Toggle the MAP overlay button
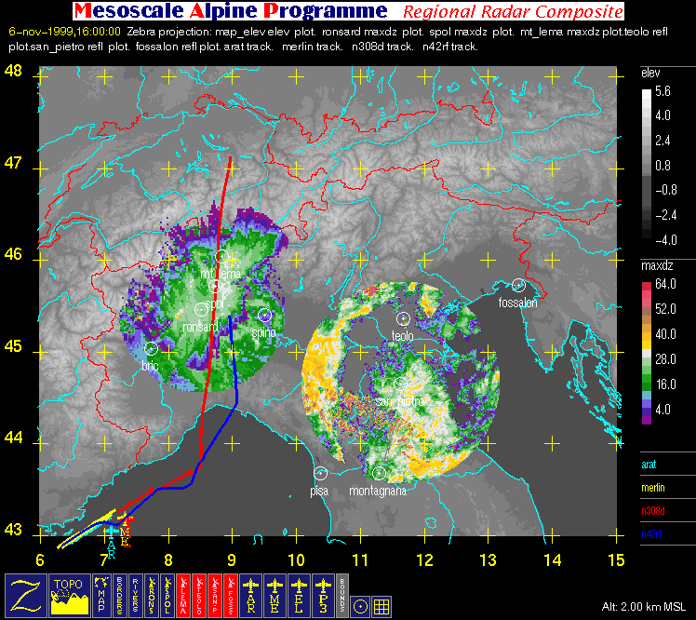 [x=101, y=596]
